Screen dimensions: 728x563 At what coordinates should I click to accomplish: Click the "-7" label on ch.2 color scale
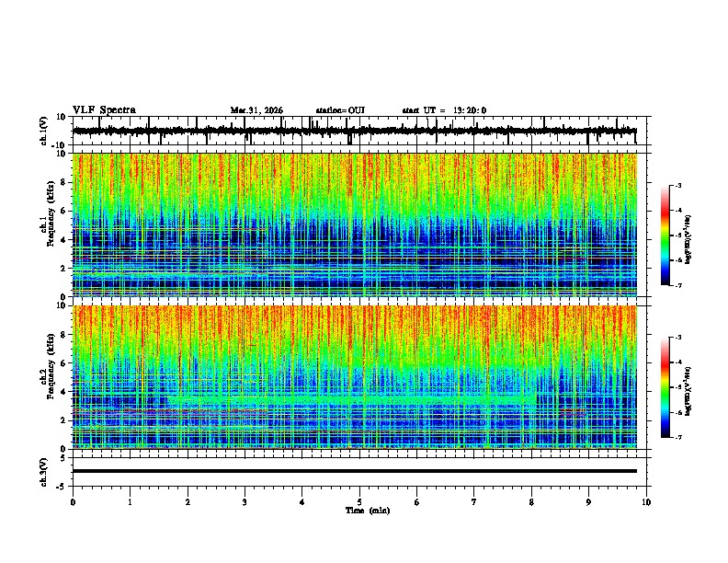click(x=677, y=438)
